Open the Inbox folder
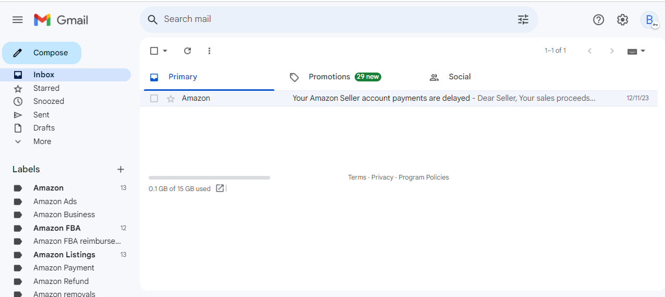This screenshot has width=665, height=297. coord(65,75)
